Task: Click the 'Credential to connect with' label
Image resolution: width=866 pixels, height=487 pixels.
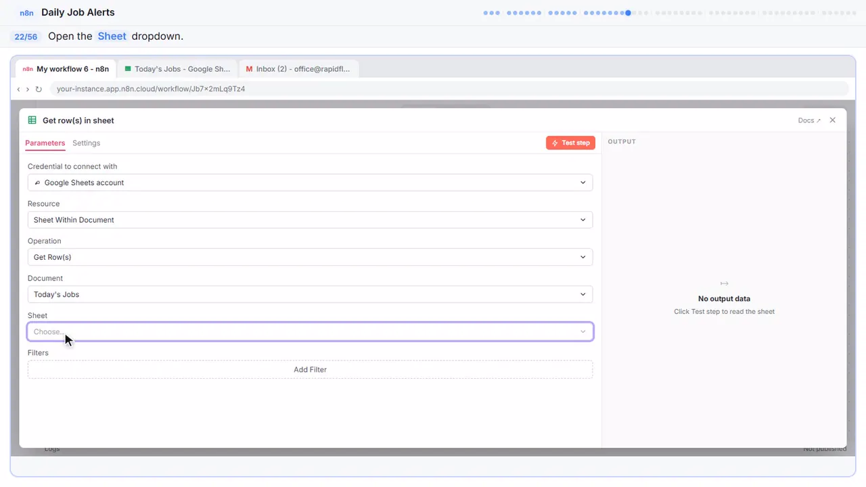Action: coord(72,166)
